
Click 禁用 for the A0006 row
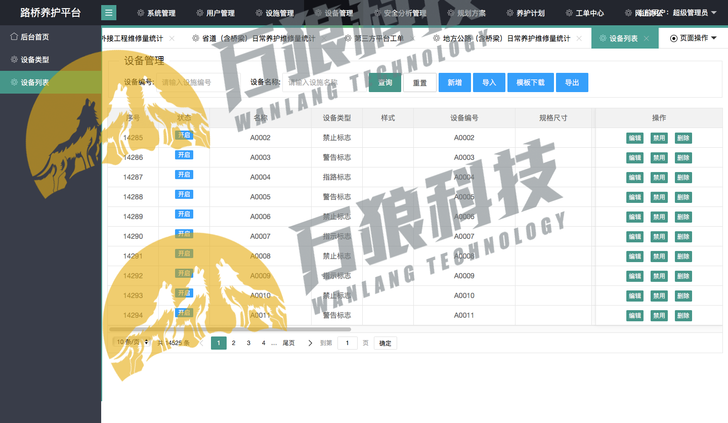pyautogui.click(x=659, y=217)
